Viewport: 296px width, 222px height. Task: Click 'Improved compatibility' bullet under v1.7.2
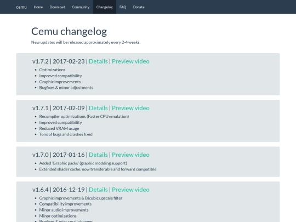(x=61, y=76)
